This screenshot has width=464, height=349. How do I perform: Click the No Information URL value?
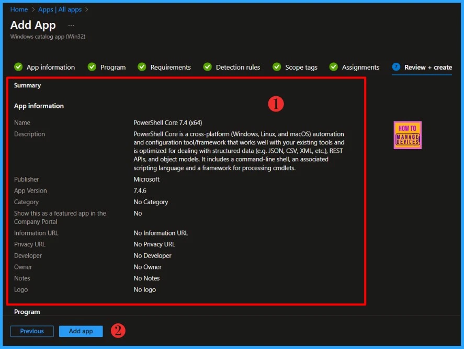click(x=161, y=233)
